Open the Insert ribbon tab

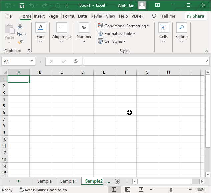pos(39,16)
